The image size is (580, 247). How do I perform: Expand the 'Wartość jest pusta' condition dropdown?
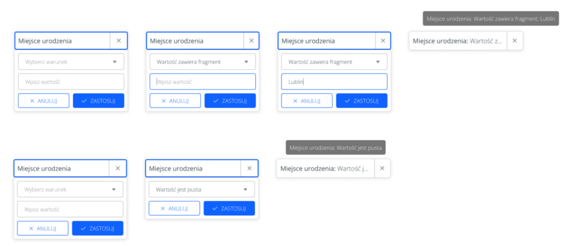click(202, 189)
